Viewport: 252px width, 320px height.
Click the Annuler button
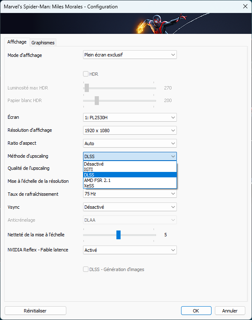[x=230, y=311]
